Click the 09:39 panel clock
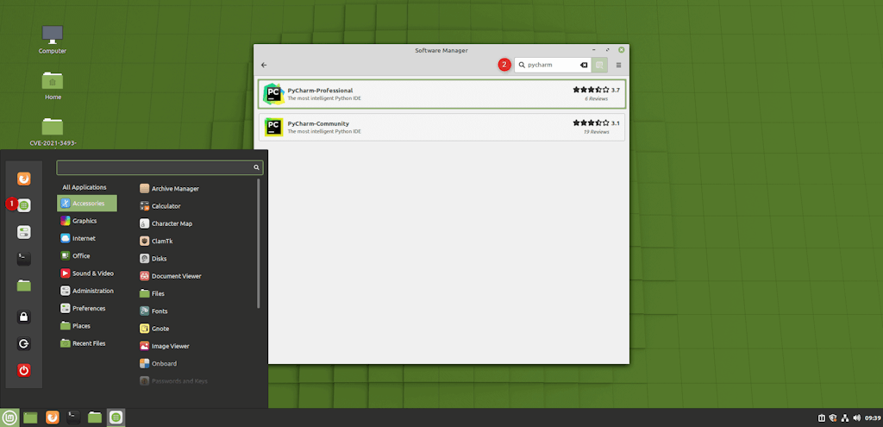This screenshot has height=427, width=883. tap(873, 418)
